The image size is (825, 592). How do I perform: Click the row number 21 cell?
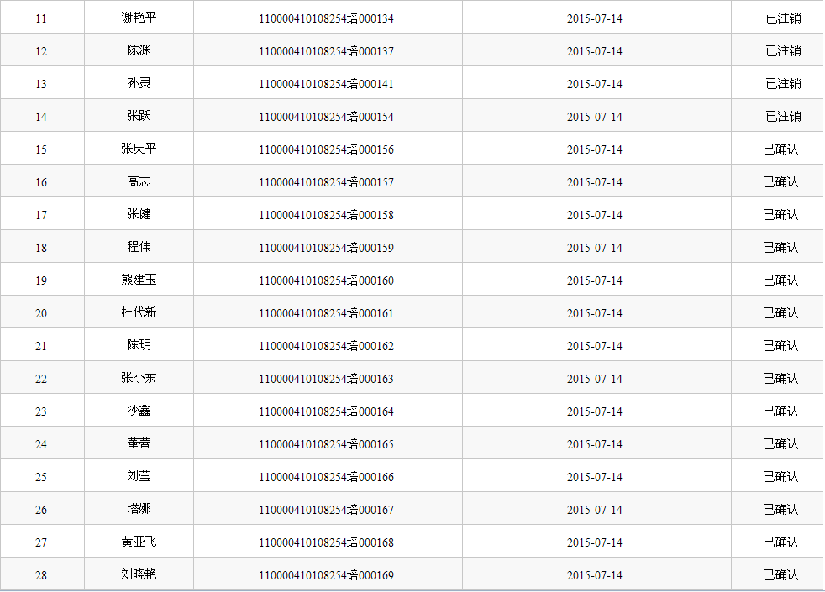pos(41,346)
